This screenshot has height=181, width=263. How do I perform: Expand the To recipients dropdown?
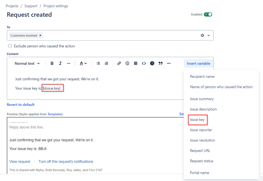[x=209, y=35]
